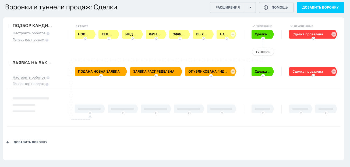The width and height of the screenshot is (350, 167).
Task: Click the РАСШИРЕНИЯ button
Action: click(x=228, y=8)
